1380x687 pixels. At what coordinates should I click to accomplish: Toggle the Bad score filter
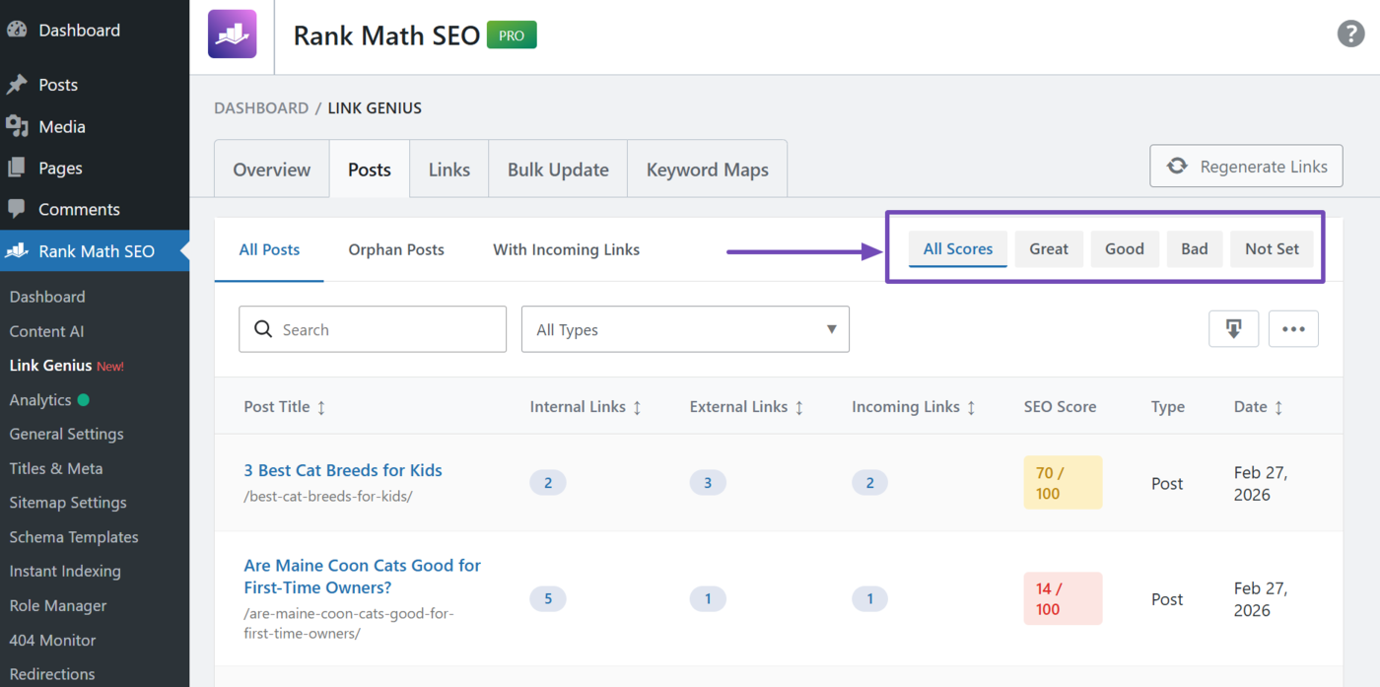tap(1195, 248)
